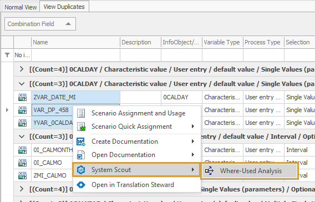Click the Characteris... cell in ZVAR_DATE_MI row
315x202 pixels.
pyautogui.click(x=222, y=97)
